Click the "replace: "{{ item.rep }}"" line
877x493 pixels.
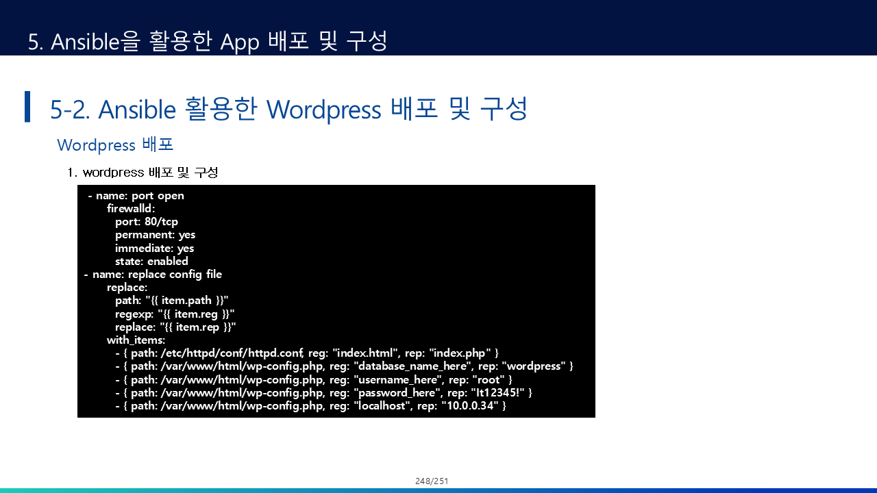click(x=175, y=327)
